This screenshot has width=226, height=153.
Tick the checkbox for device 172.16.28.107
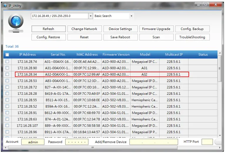click(7, 126)
